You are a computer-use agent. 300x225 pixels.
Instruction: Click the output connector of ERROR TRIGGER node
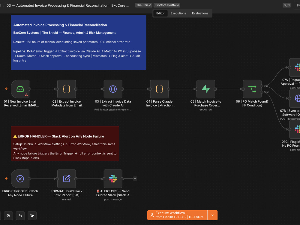[x=29, y=179]
